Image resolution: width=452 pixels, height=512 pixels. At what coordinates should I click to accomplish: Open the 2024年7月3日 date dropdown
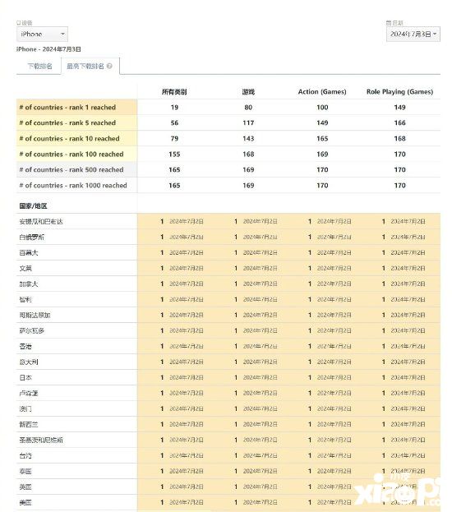click(413, 34)
